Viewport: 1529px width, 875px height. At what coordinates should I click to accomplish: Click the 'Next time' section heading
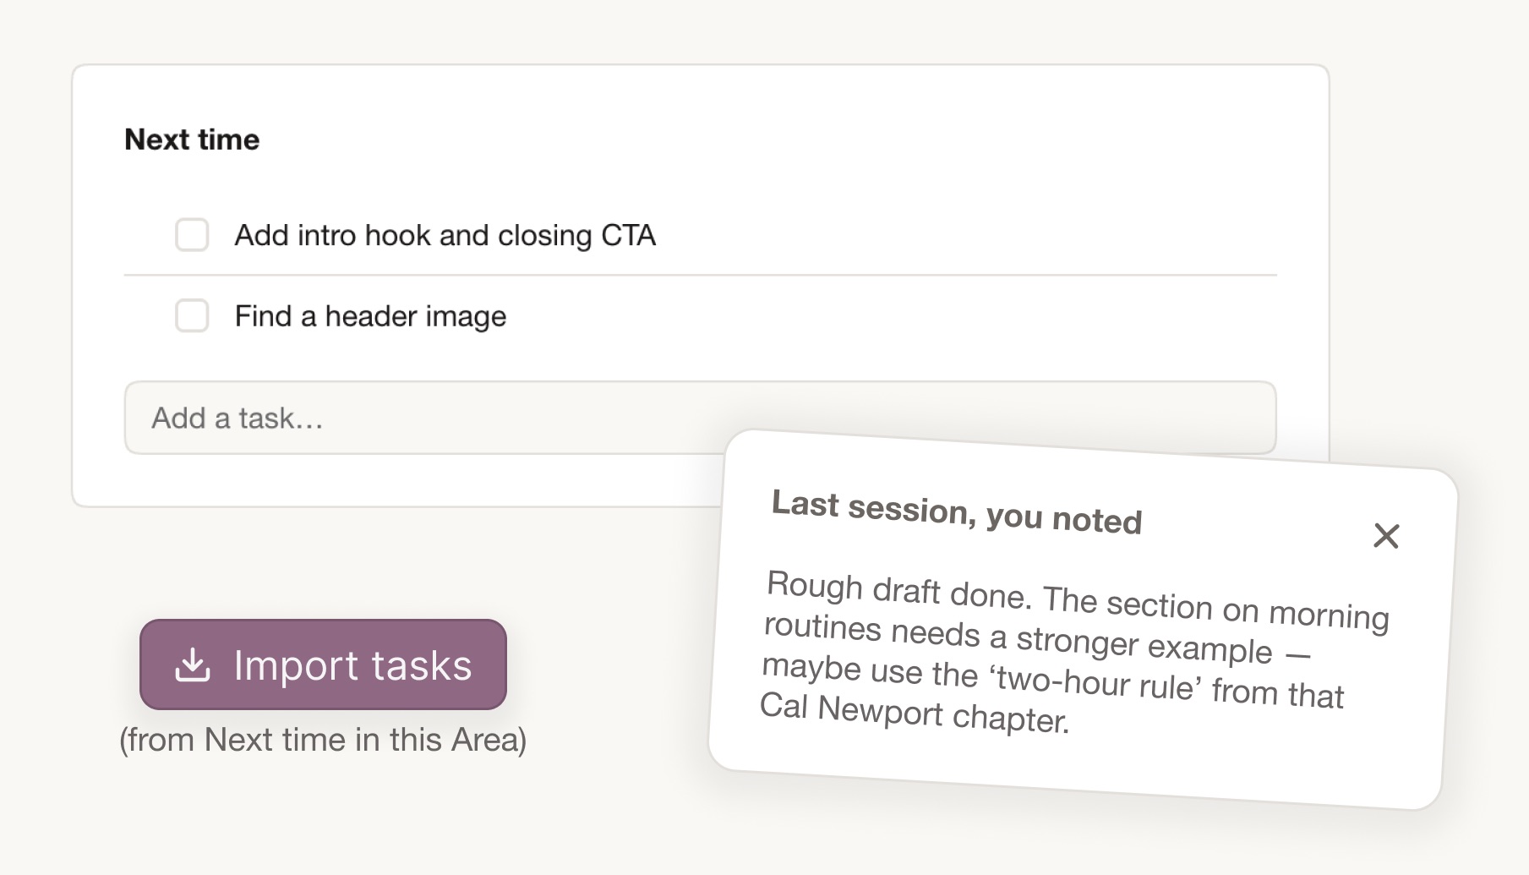click(192, 139)
